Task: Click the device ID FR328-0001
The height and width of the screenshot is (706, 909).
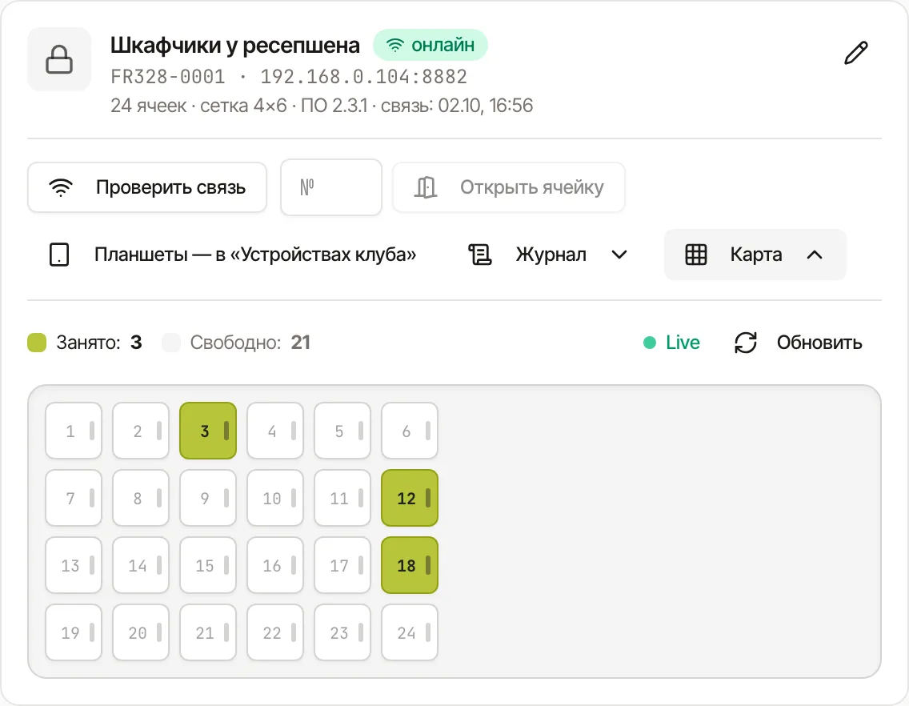Action: pyautogui.click(x=167, y=77)
